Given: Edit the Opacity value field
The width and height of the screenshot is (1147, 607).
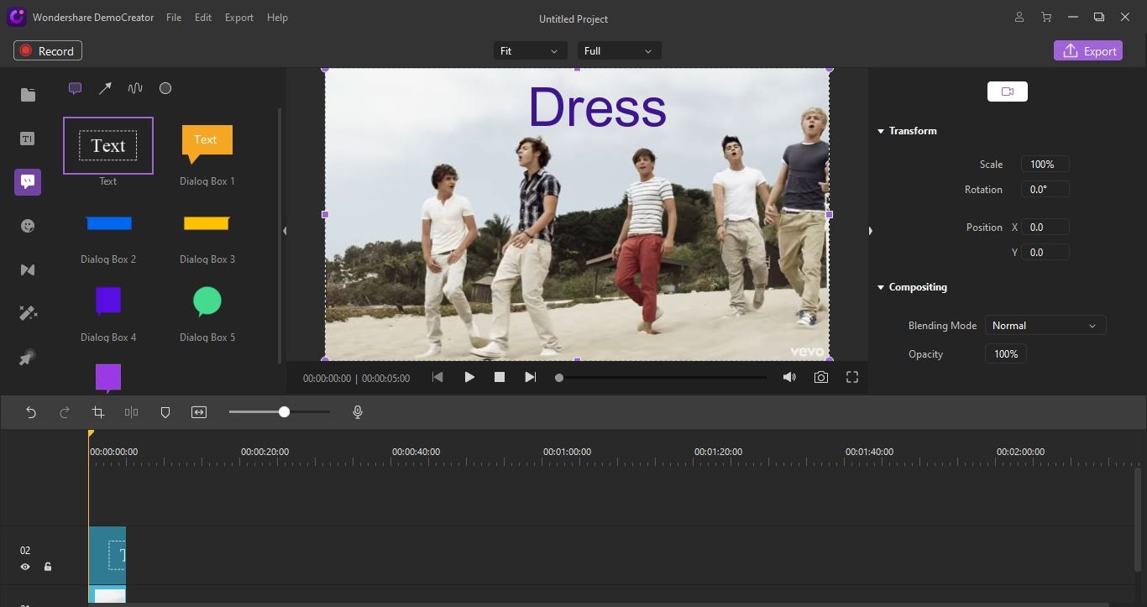Looking at the screenshot, I should 1006,354.
